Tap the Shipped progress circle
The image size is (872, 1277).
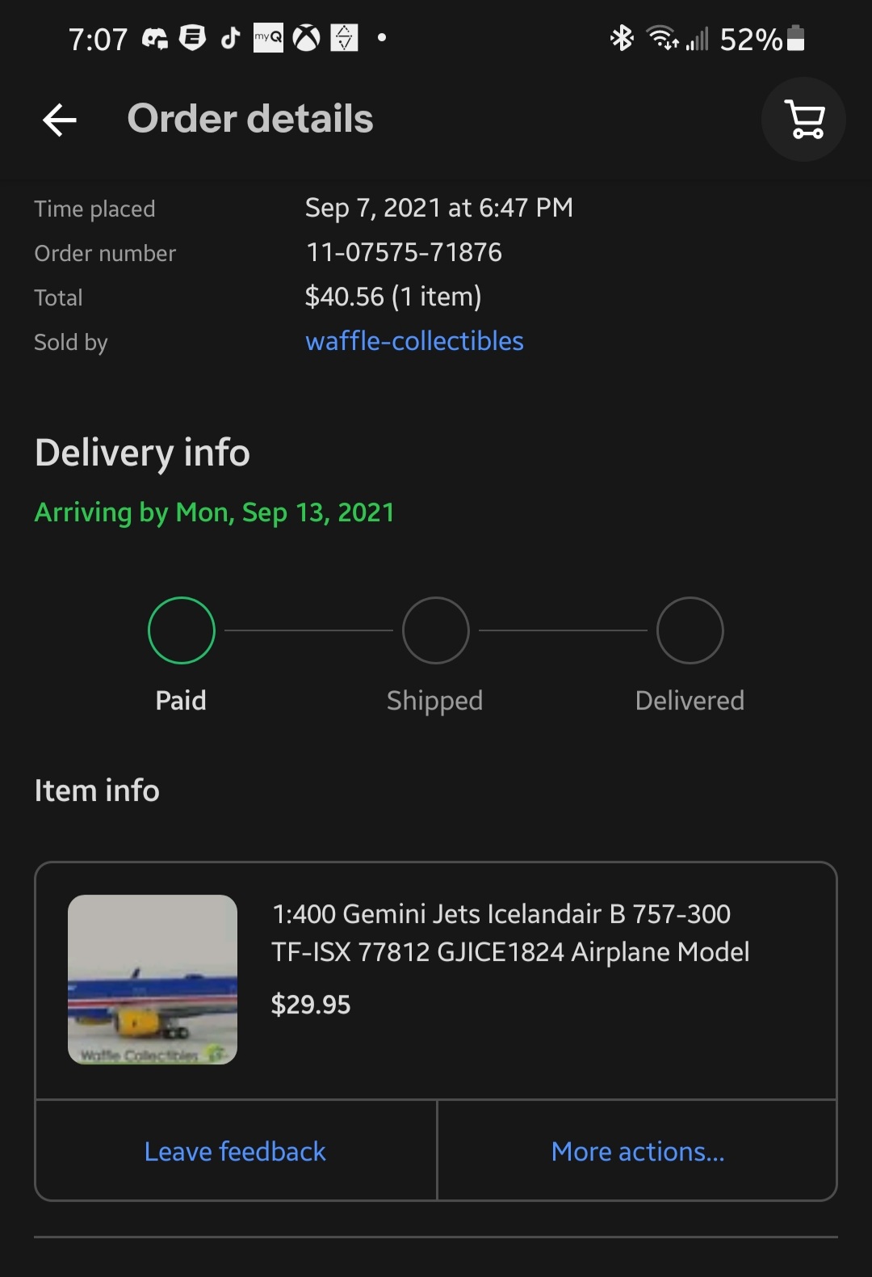[436, 630]
